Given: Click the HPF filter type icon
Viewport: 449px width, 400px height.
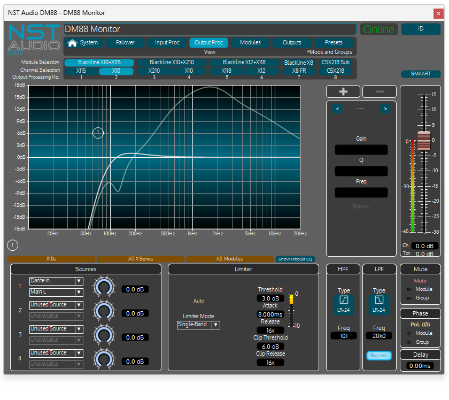Looking at the screenshot, I should click(x=344, y=300).
